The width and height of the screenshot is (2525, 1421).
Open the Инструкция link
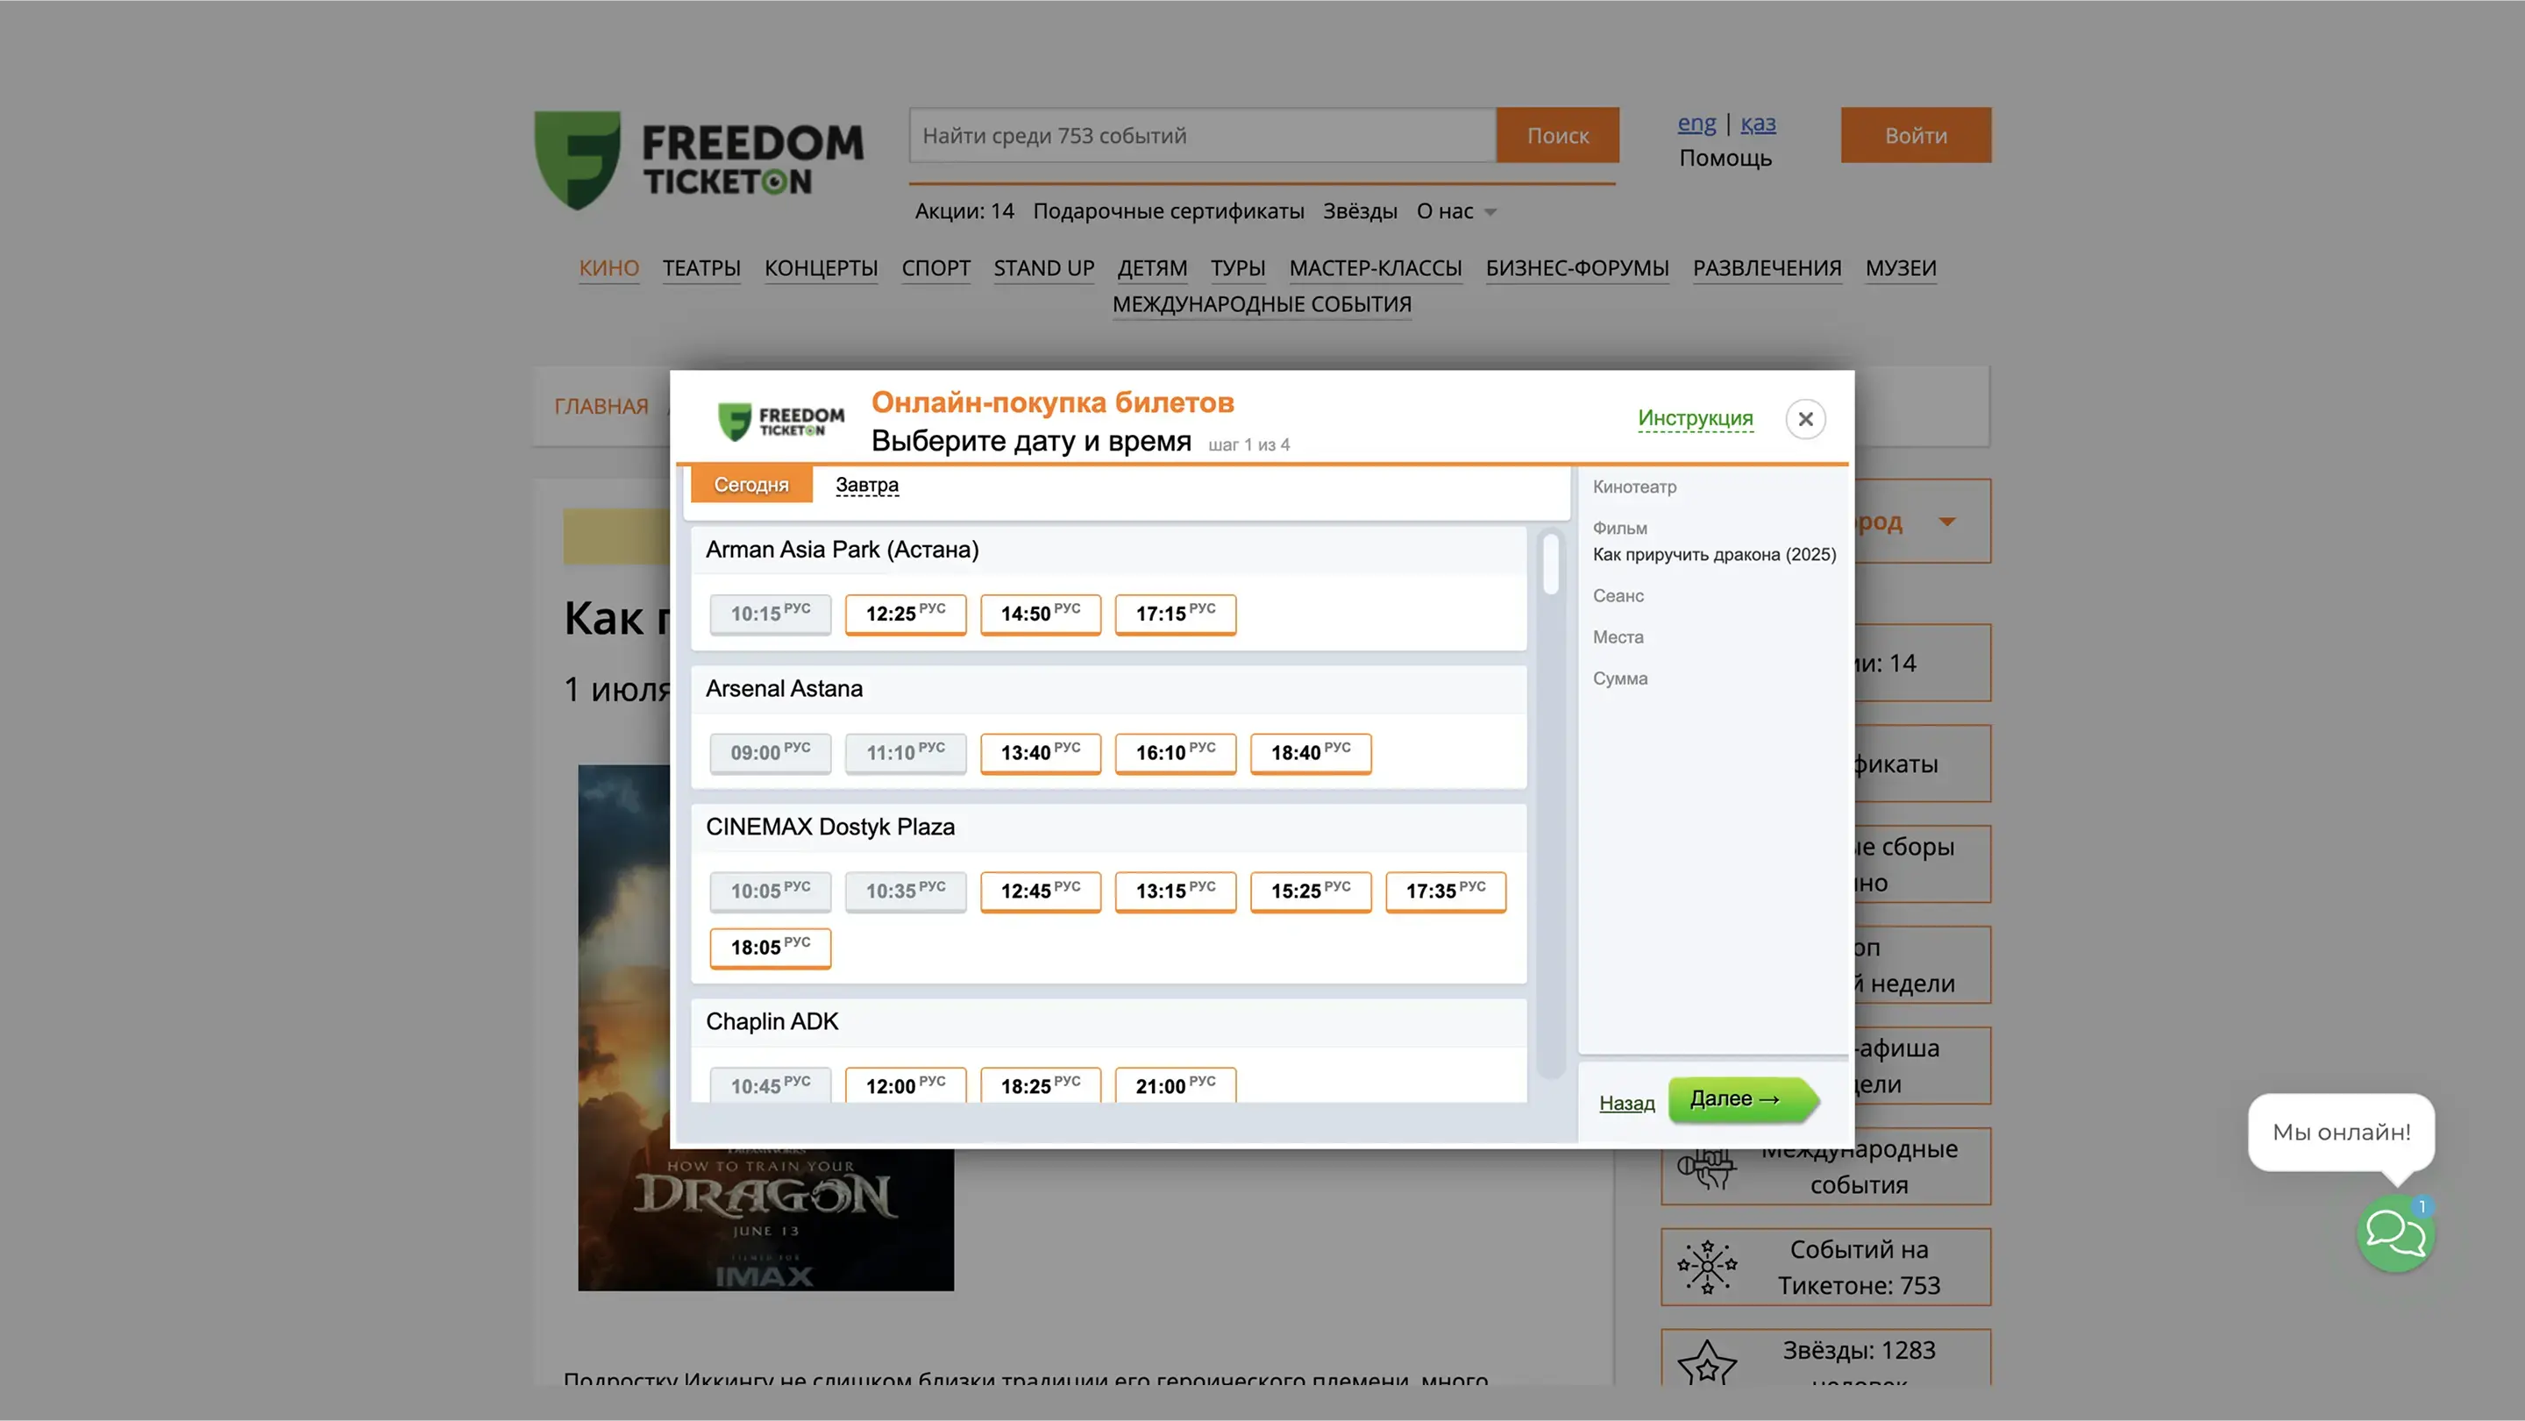pos(1695,418)
